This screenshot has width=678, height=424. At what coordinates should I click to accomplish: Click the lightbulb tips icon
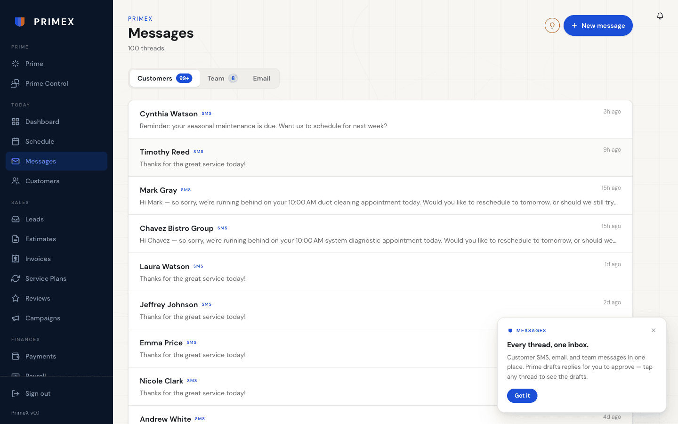pyautogui.click(x=552, y=25)
